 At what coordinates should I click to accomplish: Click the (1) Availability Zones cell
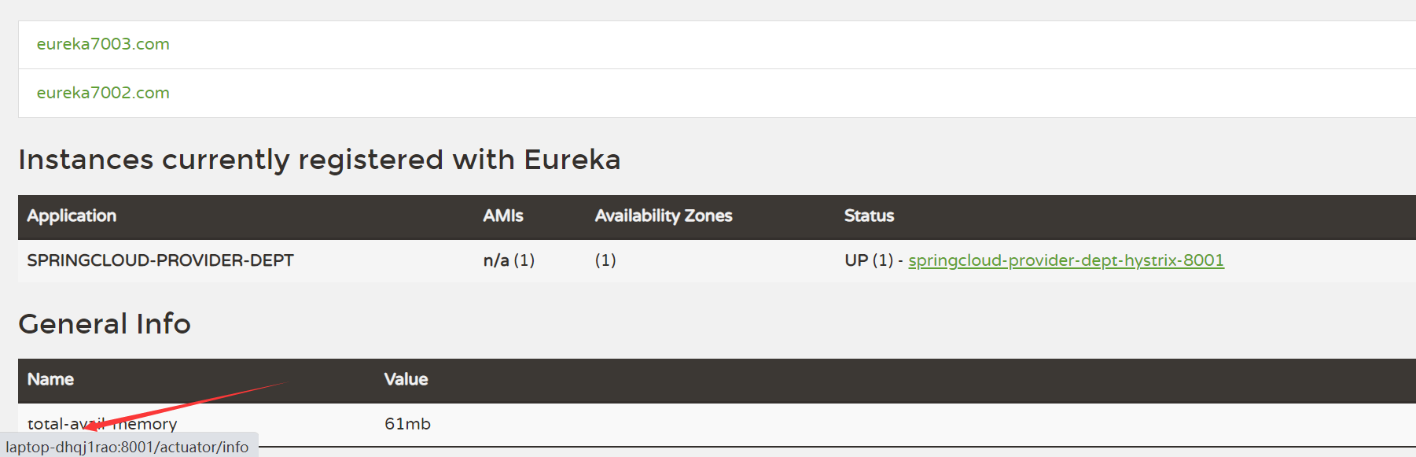605,260
